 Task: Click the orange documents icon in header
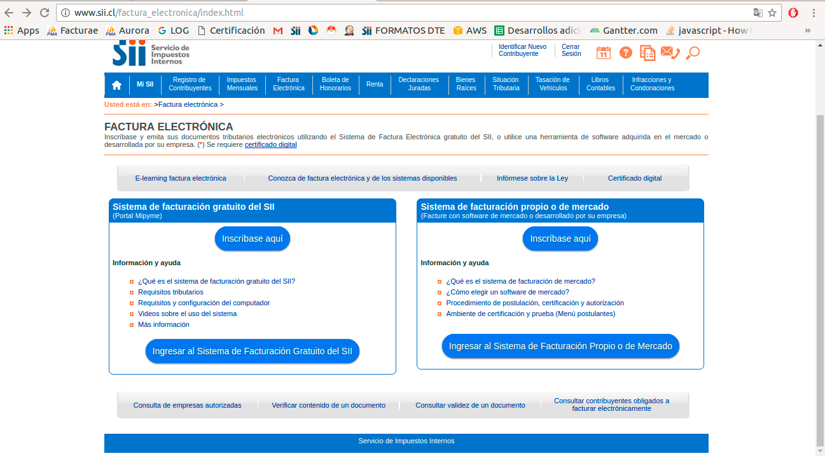pyautogui.click(x=648, y=53)
